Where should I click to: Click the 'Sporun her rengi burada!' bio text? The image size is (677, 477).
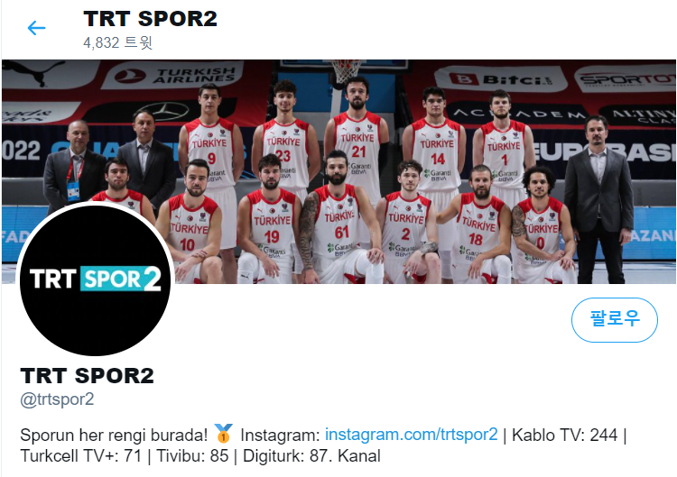tap(114, 435)
